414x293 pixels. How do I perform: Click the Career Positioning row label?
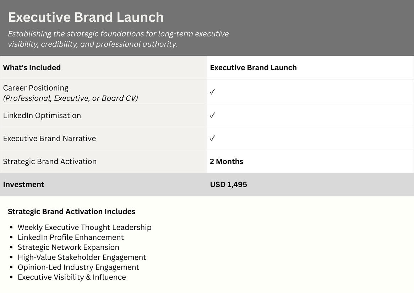point(36,88)
